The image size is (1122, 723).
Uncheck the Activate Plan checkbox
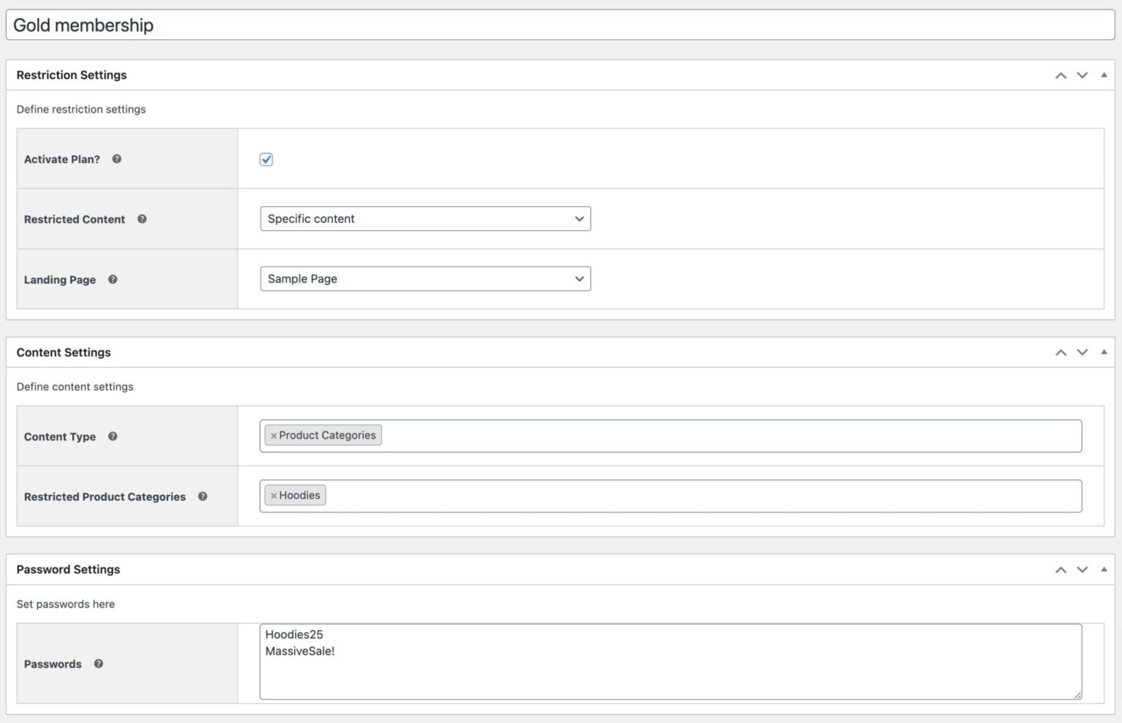[266, 159]
